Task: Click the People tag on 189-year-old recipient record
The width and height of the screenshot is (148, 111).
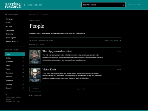Action: pos(119,51)
